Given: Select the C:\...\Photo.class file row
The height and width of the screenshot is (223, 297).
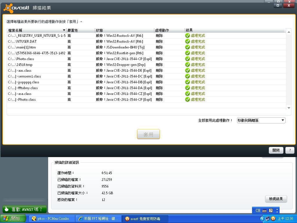Looking at the screenshot, I should (146, 59).
